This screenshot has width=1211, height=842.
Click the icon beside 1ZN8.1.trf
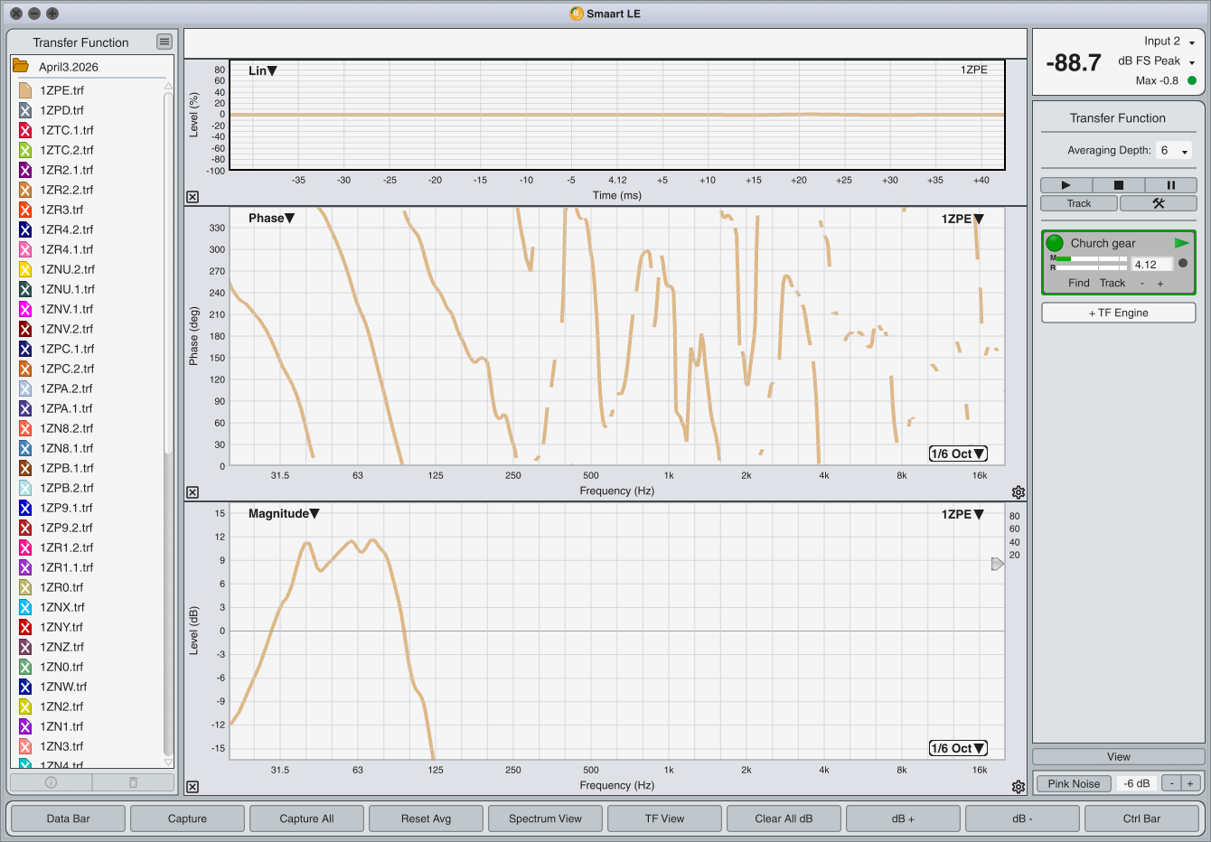point(25,448)
